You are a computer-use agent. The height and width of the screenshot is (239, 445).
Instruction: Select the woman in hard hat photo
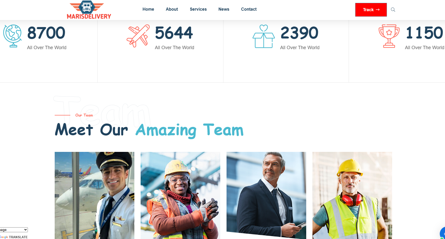click(180, 195)
